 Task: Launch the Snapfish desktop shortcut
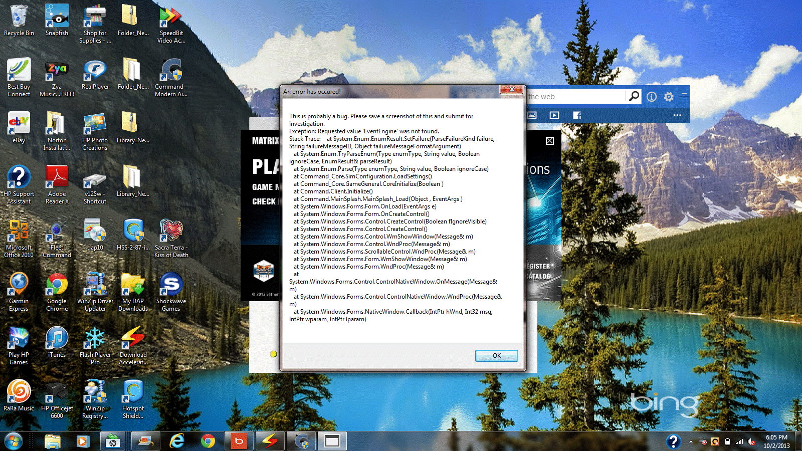57,21
